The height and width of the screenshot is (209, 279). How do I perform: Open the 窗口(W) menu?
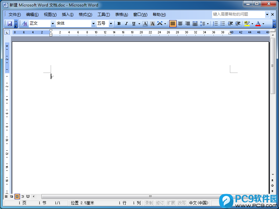coord(140,15)
